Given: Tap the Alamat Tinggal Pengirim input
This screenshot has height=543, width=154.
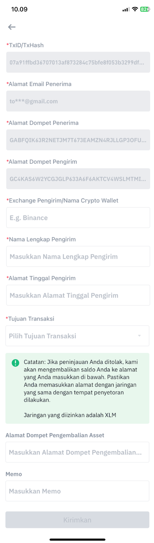Looking at the screenshot, I should pyautogui.click(x=78, y=295).
